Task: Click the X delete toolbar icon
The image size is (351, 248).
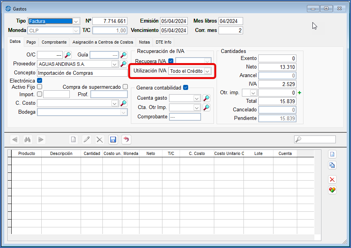Action: (100, 140)
